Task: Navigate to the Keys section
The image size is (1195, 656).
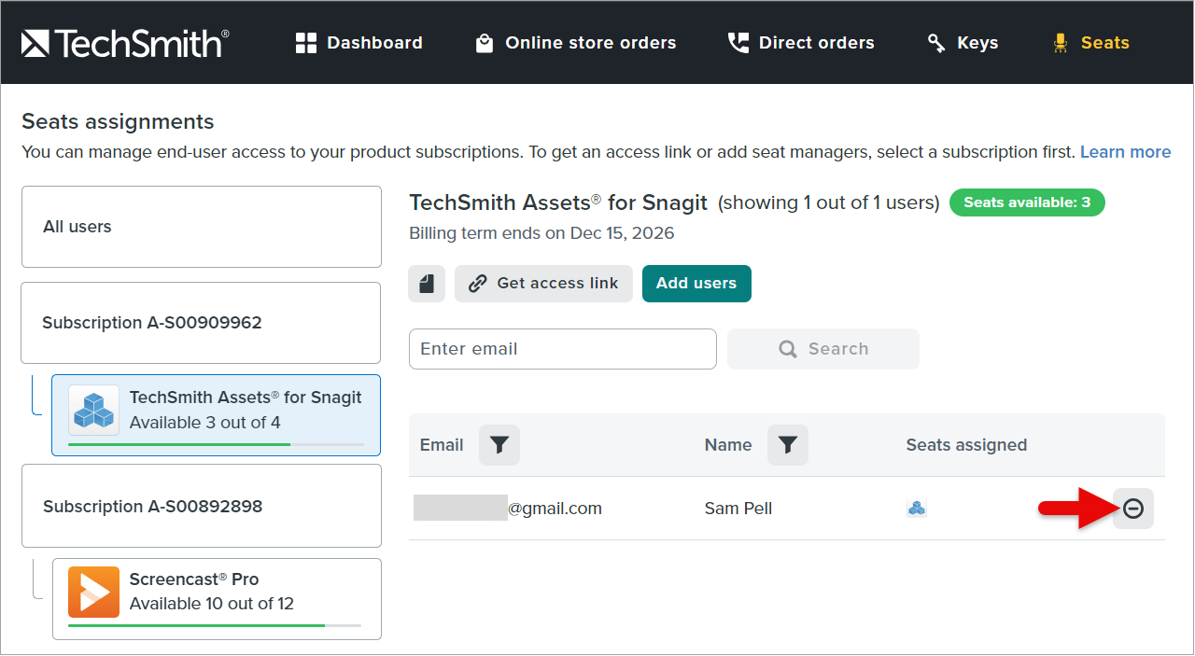Action: (963, 43)
